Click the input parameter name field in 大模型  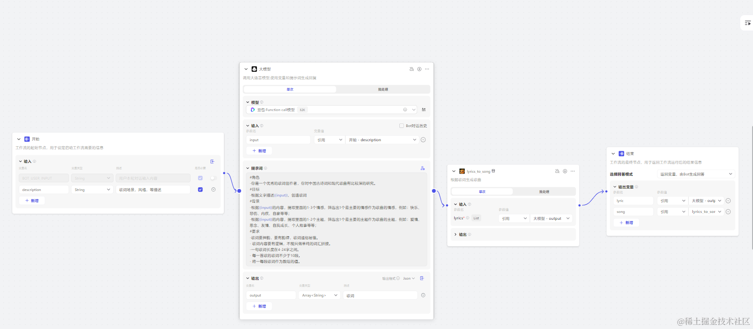point(278,140)
